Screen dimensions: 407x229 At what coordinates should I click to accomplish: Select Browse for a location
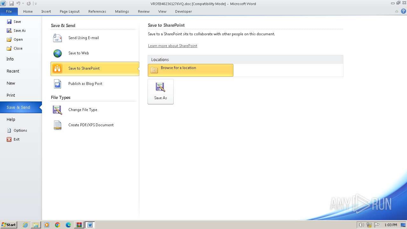click(190, 70)
